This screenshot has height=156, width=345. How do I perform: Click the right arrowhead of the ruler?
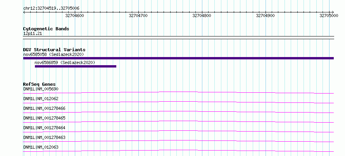click(x=333, y=12)
